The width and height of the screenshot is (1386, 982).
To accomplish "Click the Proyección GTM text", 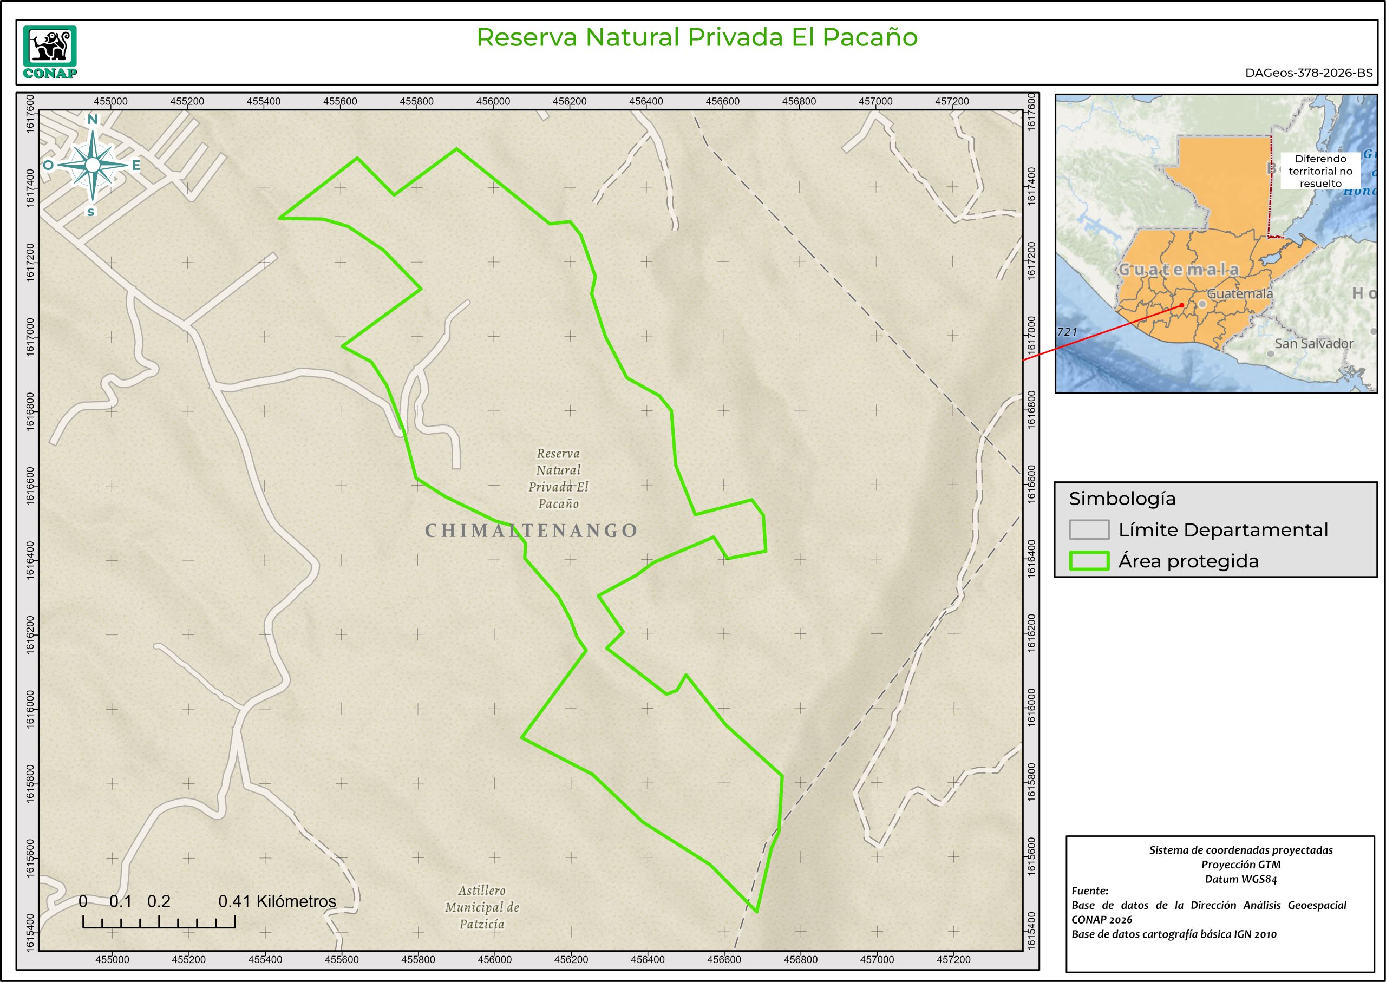I will pyautogui.click(x=1240, y=865).
